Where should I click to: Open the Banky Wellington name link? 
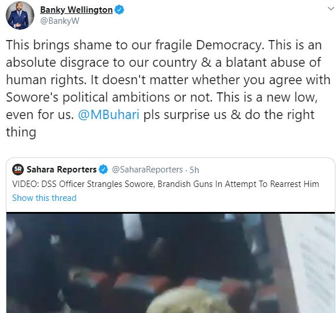tap(76, 10)
